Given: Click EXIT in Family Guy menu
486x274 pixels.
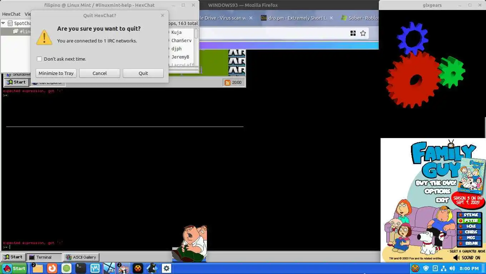Looking at the screenshot, I should 442,200.
